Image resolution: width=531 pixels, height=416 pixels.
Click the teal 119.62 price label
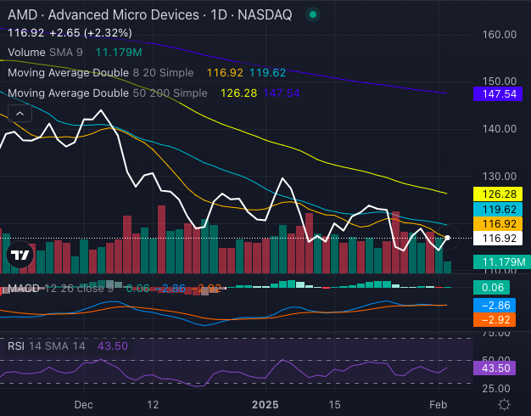[496, 209]
